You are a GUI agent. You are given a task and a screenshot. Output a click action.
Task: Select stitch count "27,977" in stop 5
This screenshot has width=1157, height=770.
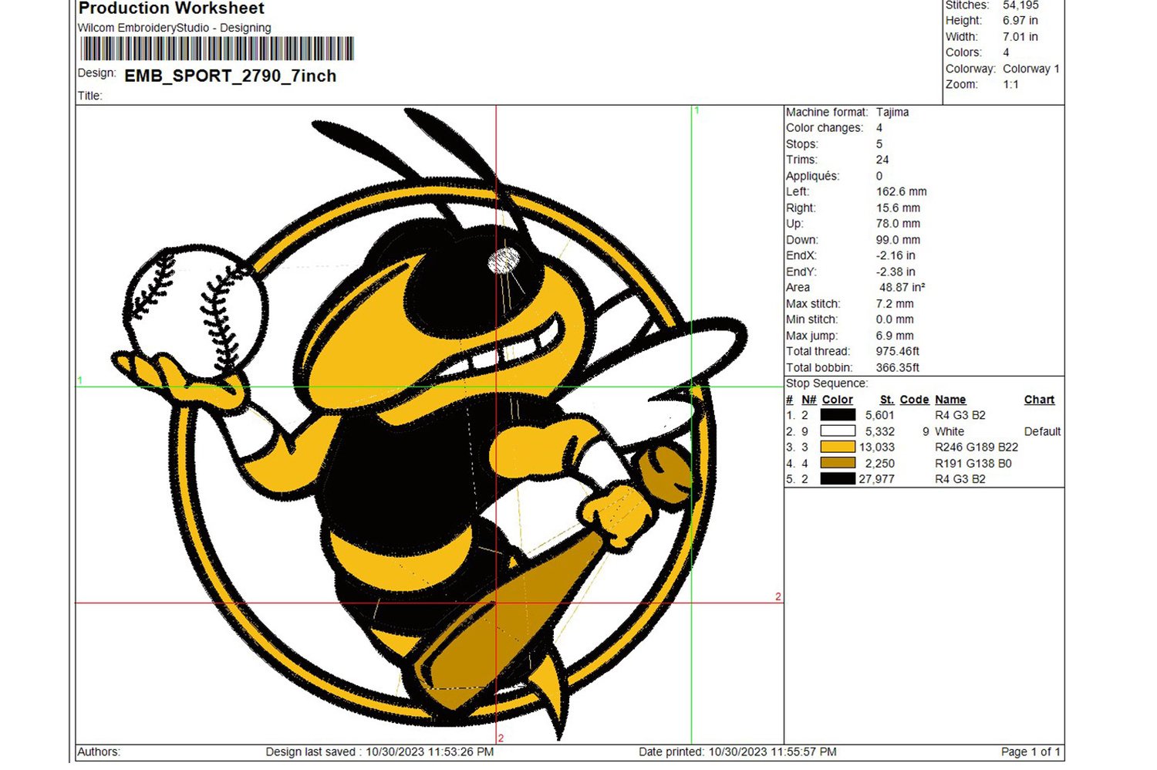point(877,478)
